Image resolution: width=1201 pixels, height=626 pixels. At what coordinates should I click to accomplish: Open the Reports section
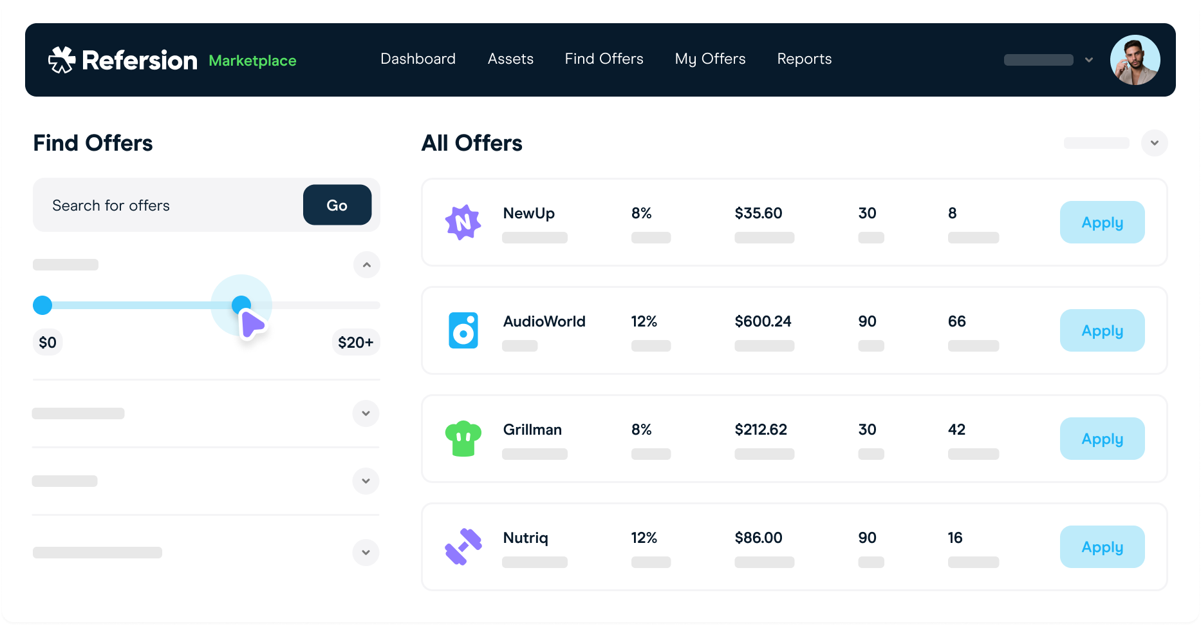[805, 59]
